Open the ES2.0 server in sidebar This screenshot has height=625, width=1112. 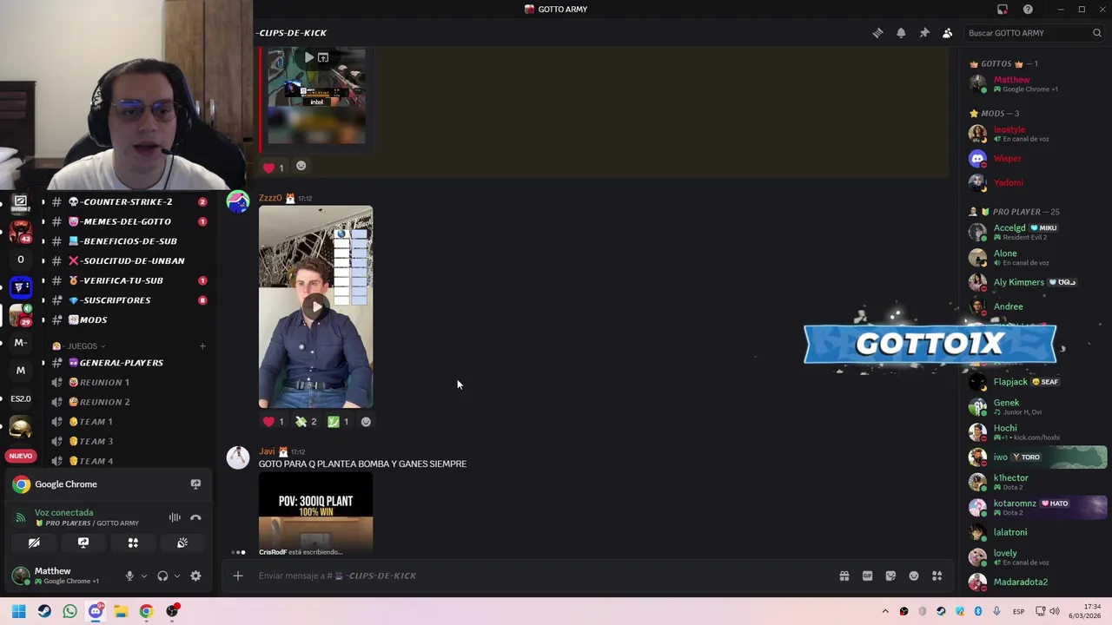point(21,399)
